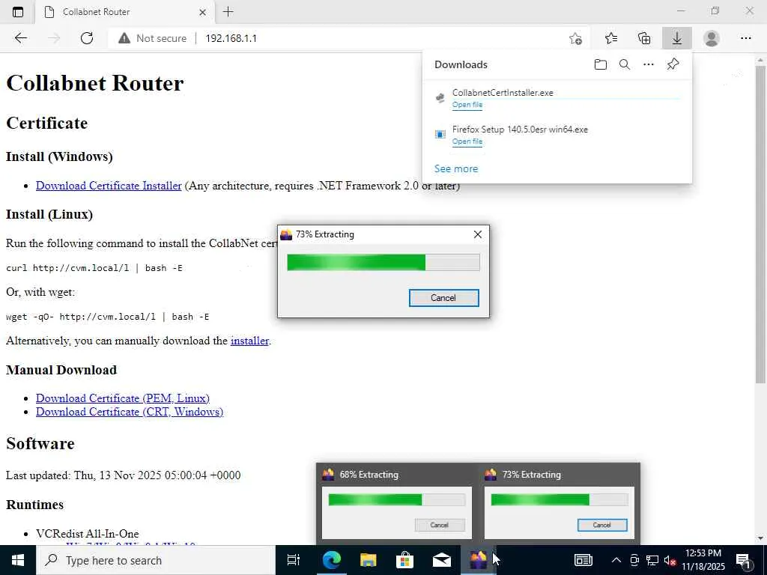Open News and interests taskbar icon
This screenshot has height=575, width=767.
[583, 560]
